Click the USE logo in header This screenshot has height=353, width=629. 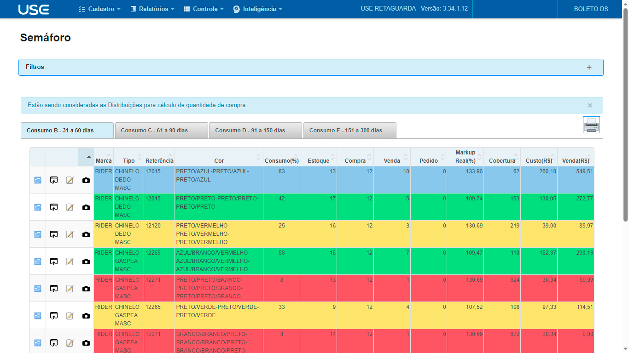(x=34, y=9)
